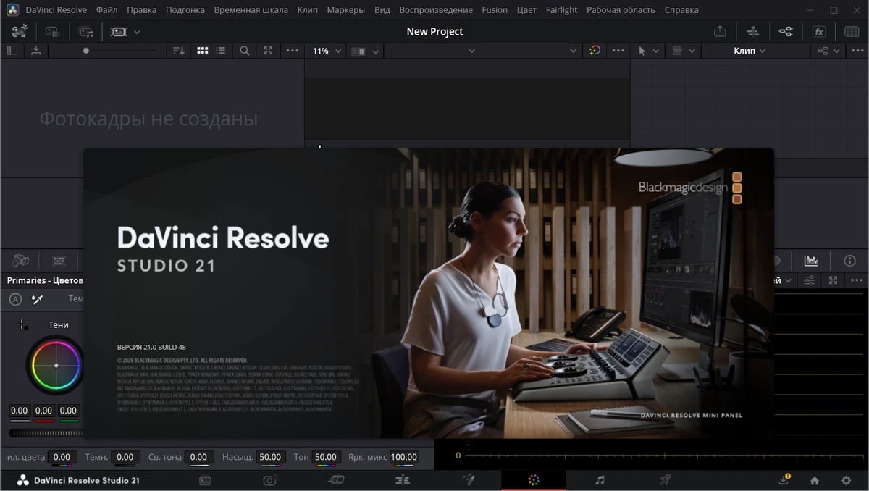Open the Клип node mode dropdown

750,51
